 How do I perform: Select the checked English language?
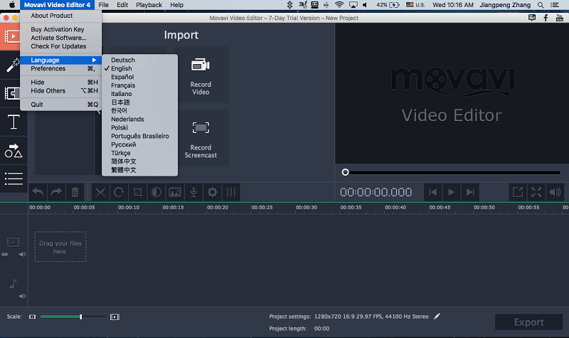pos(139,68)
